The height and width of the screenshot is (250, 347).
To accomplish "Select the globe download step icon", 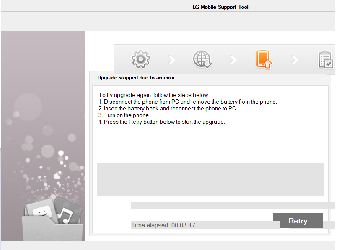I will click(202, 59).
